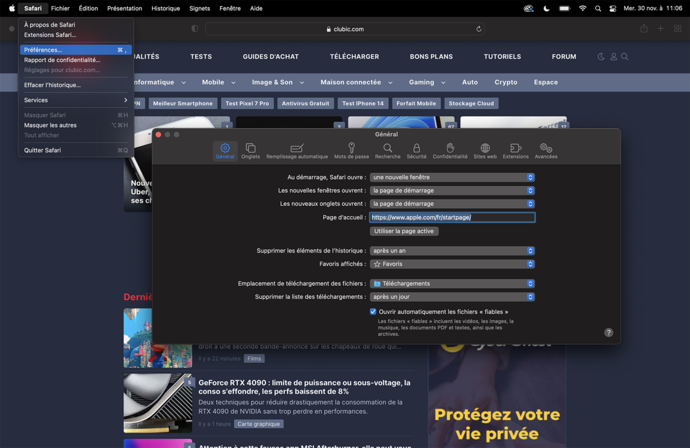Open the Les nouvelles fenêtres ouvrent dropdown

click(x=453, y=190)
